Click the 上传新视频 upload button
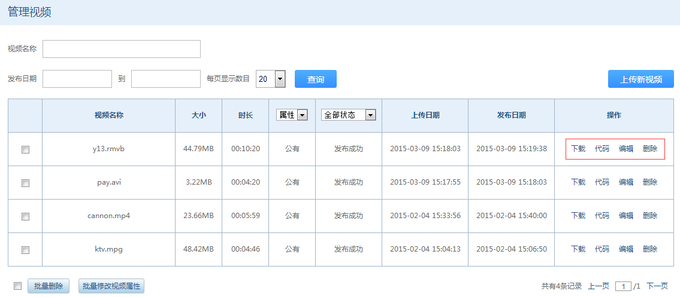This screenshot has height=297, width=680. 641,79
